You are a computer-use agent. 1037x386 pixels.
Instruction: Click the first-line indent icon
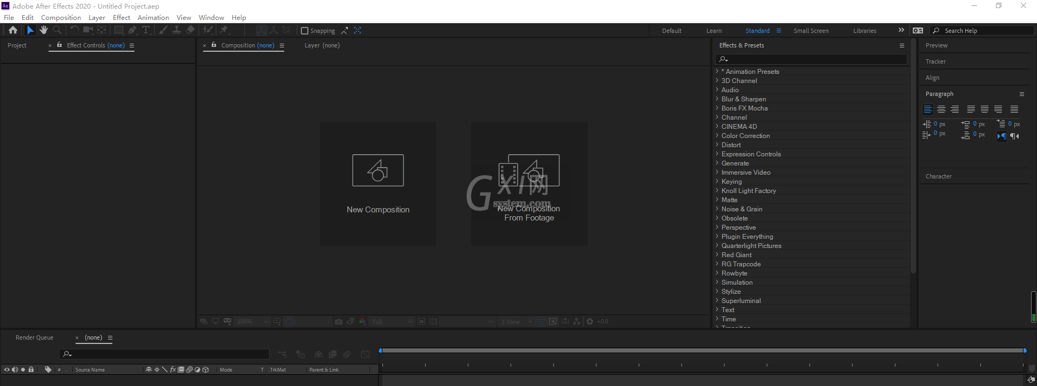pyautogui.click(x=1001, y=124)
